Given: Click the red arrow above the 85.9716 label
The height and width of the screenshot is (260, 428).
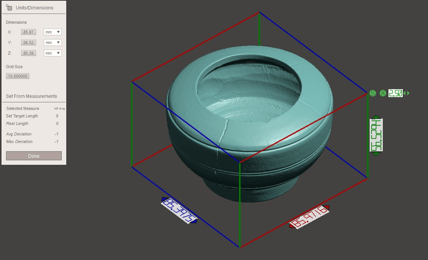Looking at the screenshot, I should (326, 207).
